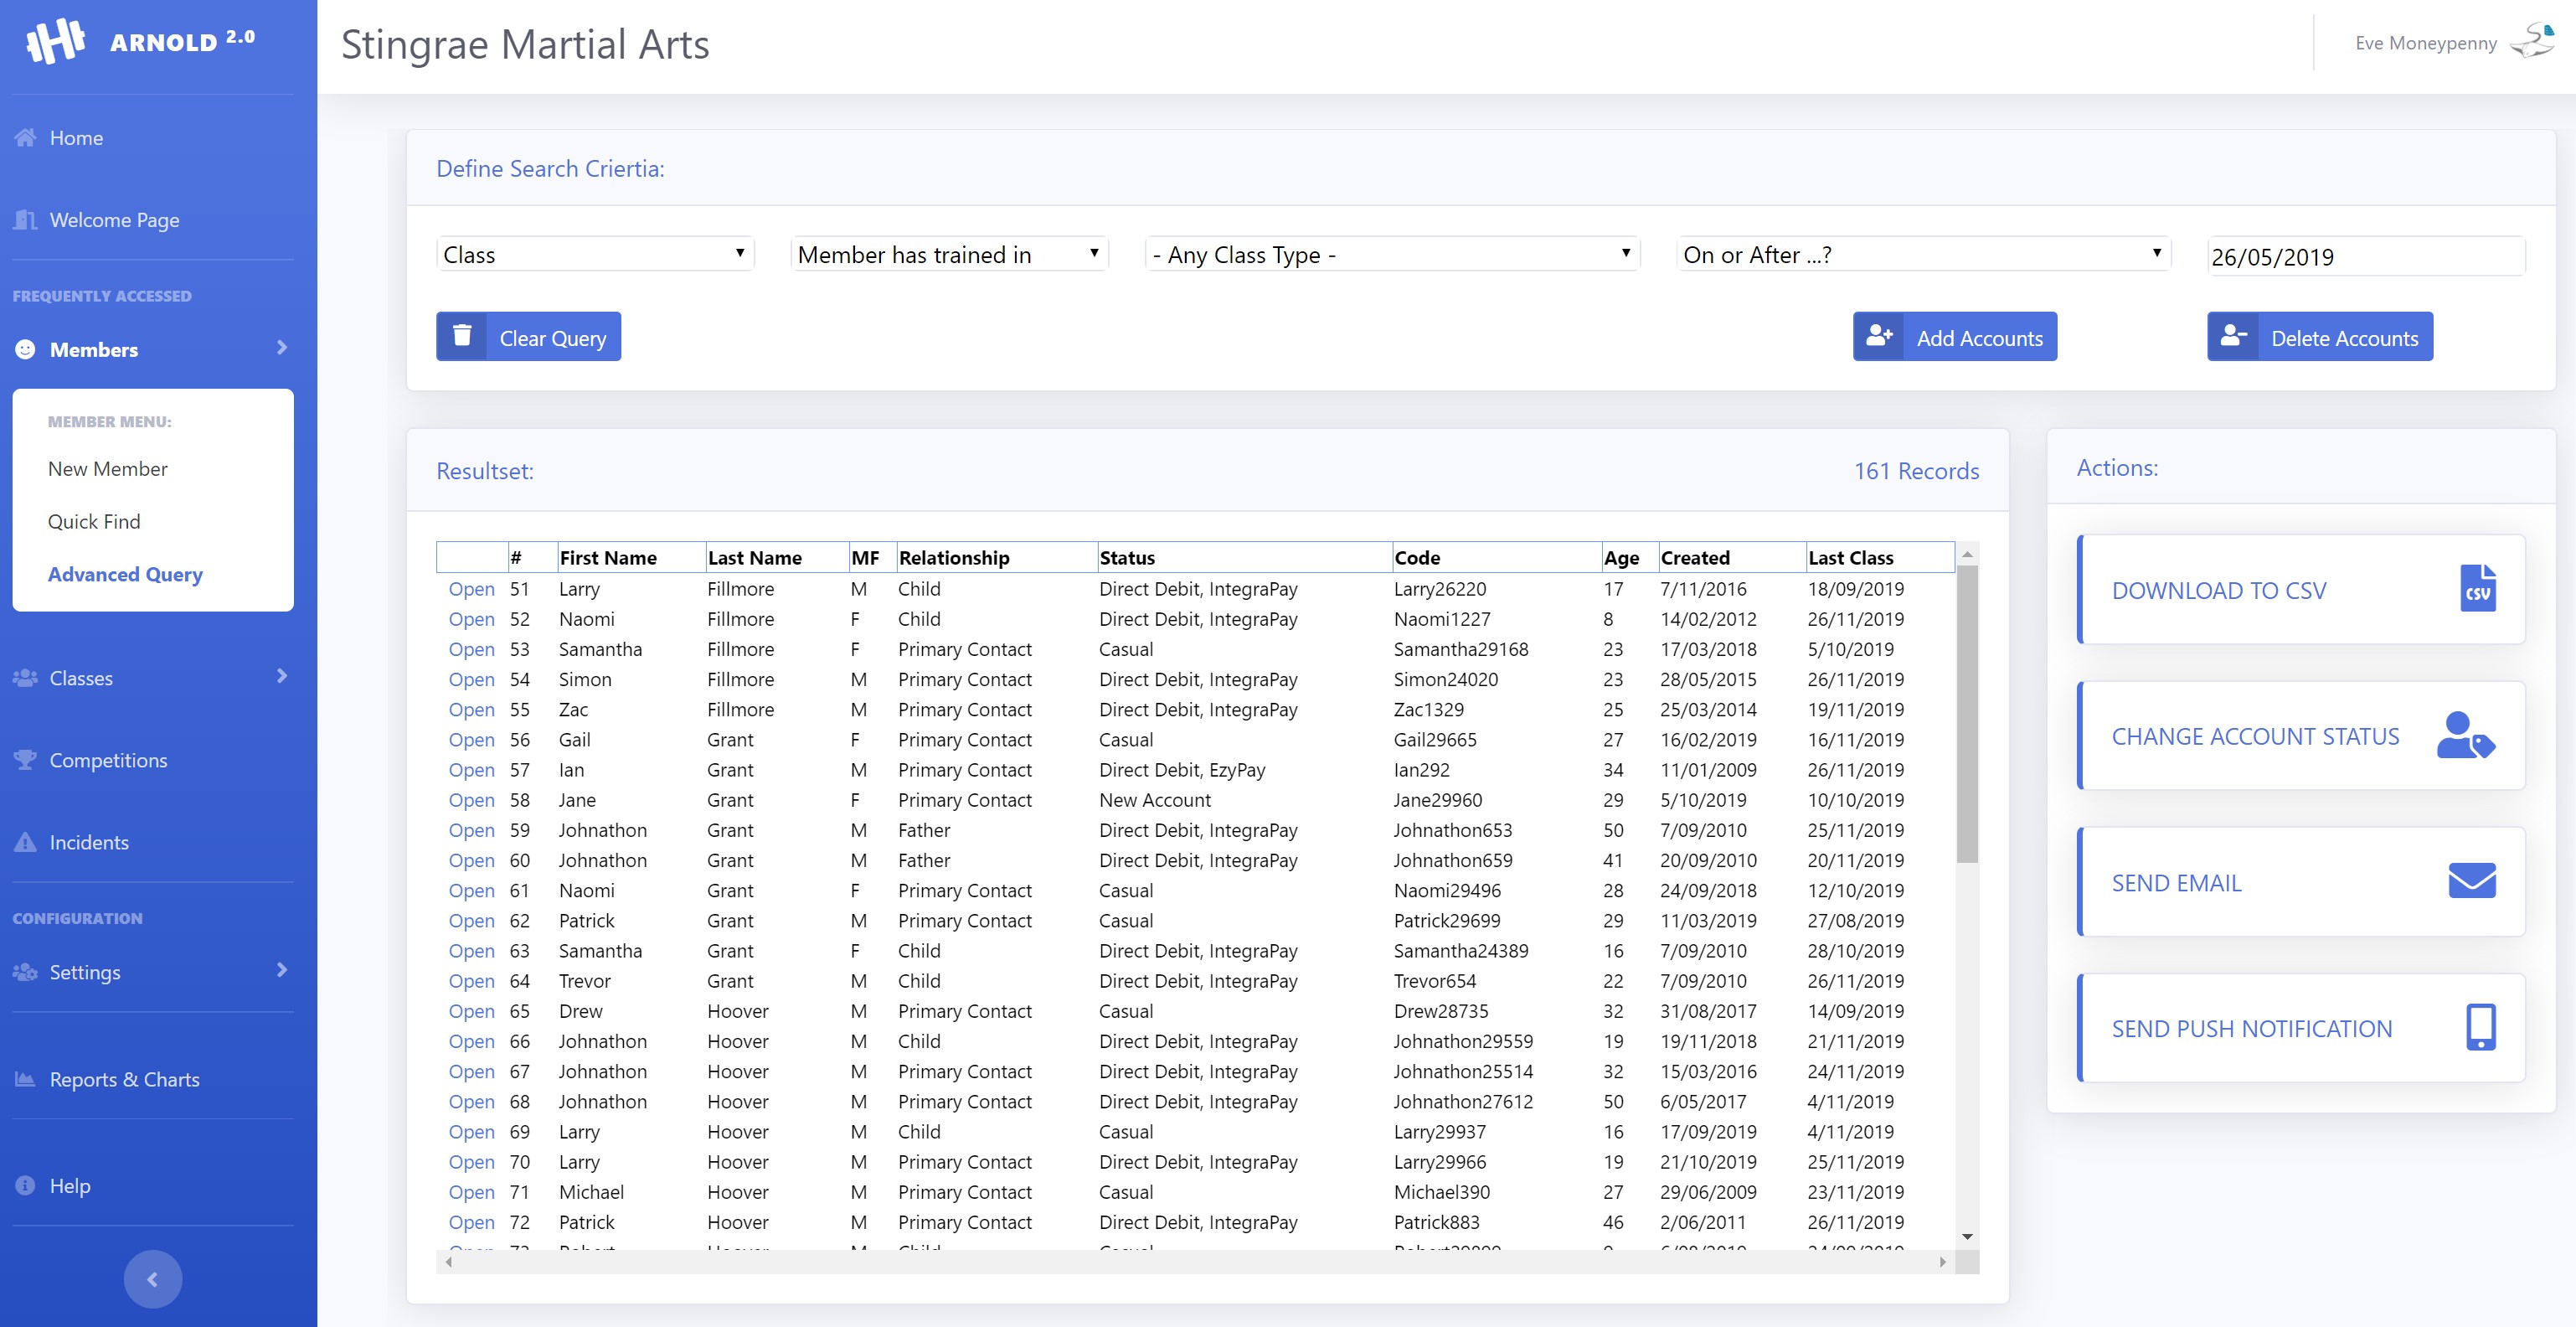Collapse sidebar with the round arrow button
Image resolution: width=2576 pixels, height=1327 pixels.
(152, 1278)
